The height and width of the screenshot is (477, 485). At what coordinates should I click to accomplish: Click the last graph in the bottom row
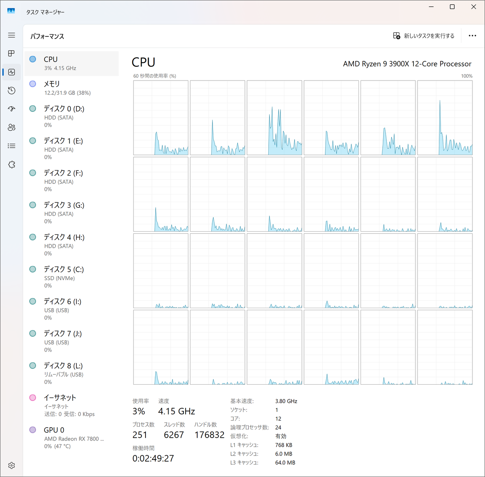(x=445, y=347)
